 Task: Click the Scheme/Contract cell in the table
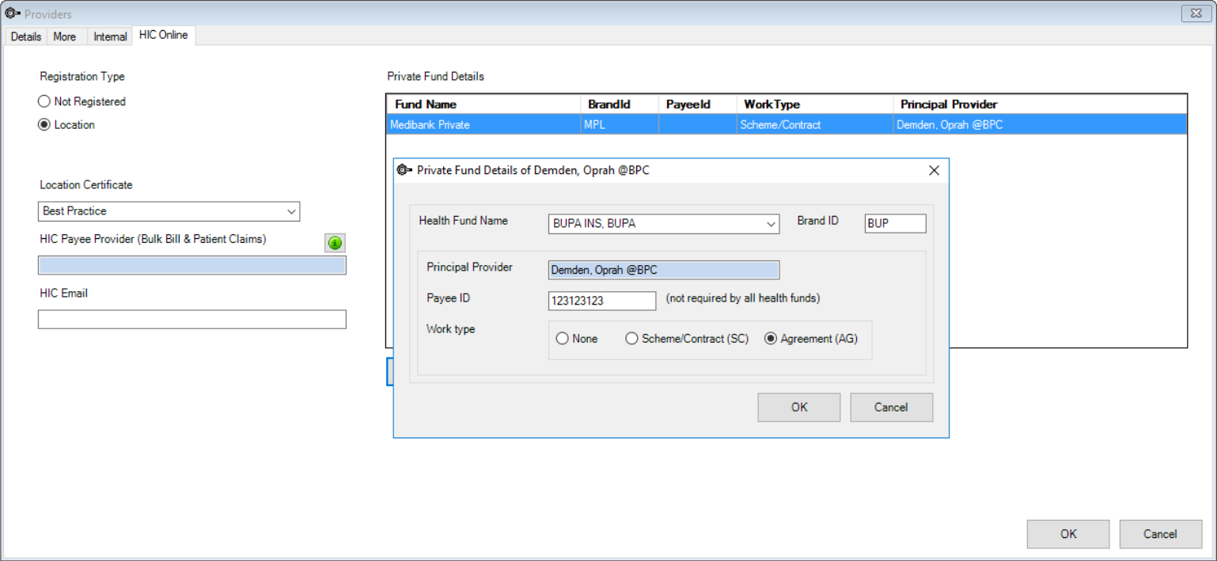pos(815,125)
